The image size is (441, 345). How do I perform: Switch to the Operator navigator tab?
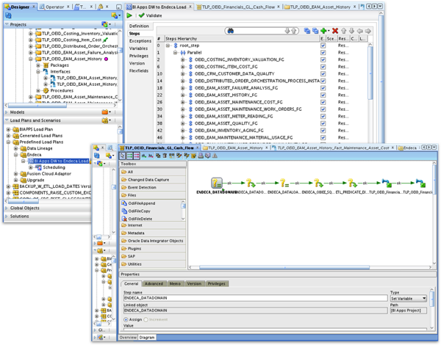54,7
